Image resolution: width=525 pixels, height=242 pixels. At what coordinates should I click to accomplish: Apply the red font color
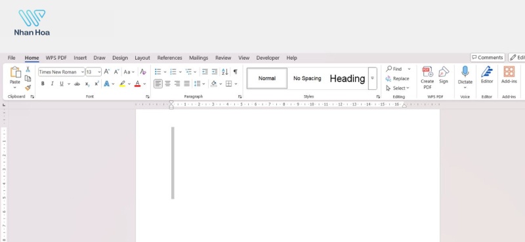(137, 84)
